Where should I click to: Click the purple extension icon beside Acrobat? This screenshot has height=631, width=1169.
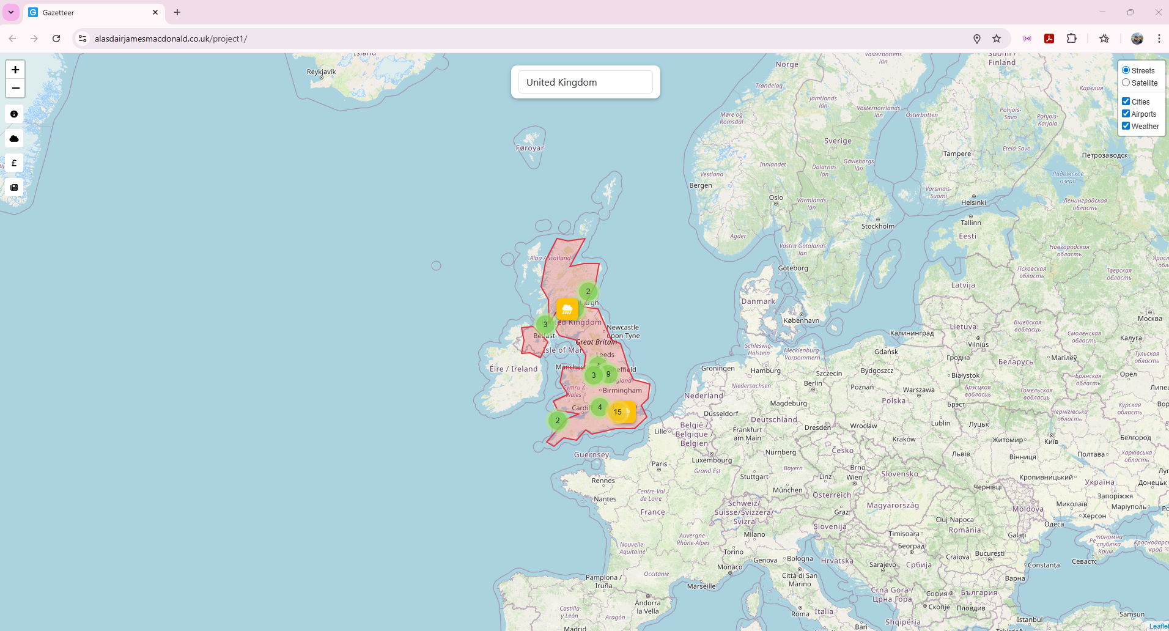pos(1027,39)
